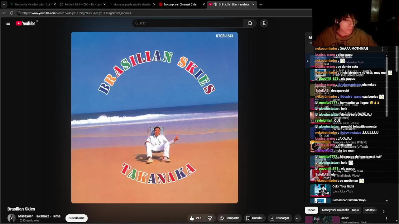Click the Jane! recommended video title
The height and width of the screenshot is (224, 399).
[x=345, y=218]
